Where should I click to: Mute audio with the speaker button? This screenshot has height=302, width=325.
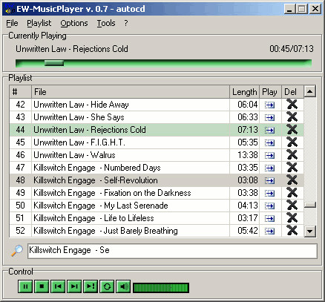click(x=123, y=286)
